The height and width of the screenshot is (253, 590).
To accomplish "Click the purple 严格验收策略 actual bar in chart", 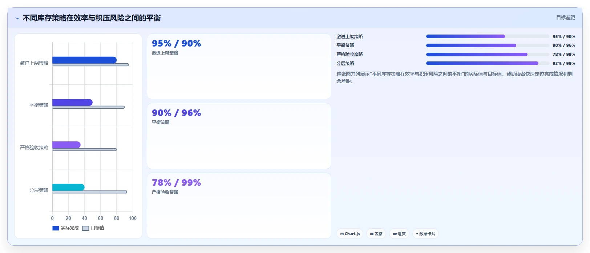I will tap(66, 145).
